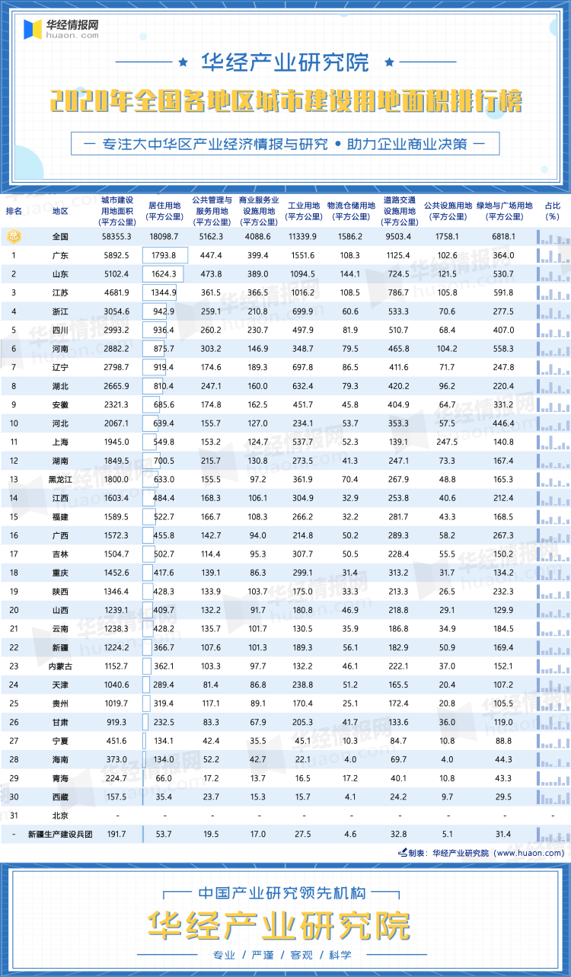
Task: Click the 全国 工业用地 value 11339.9
Action: tap(303, 237)
